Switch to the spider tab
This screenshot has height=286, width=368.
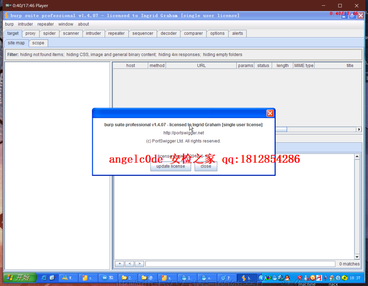[50, 33]
